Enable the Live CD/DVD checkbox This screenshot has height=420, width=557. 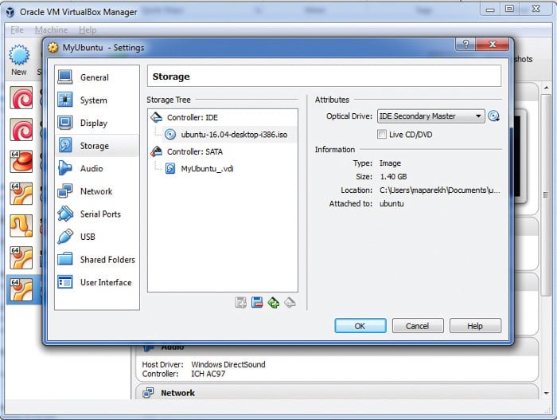pyautogui.click(x=382, y=135)
